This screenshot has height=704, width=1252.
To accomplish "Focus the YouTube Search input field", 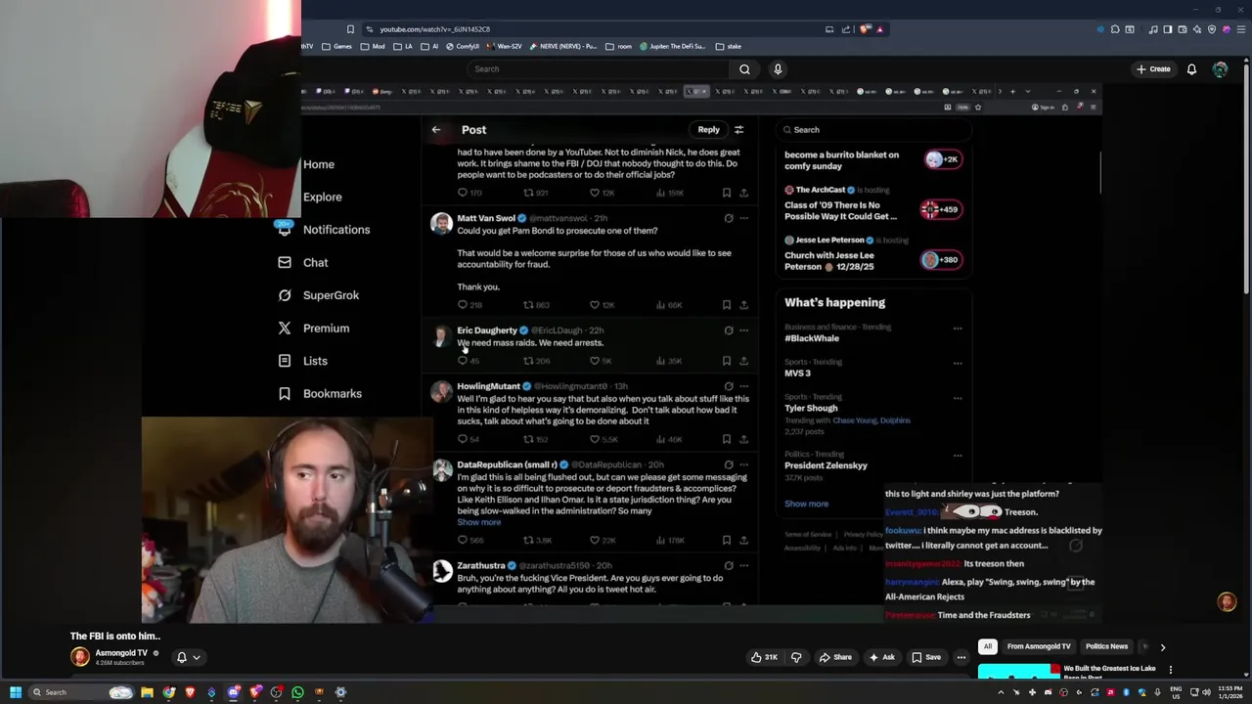I will [599, 69].
